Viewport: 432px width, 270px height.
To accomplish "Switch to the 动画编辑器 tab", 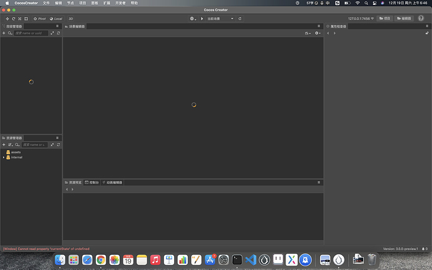I will pyautogui.click(x=112, y=182).
